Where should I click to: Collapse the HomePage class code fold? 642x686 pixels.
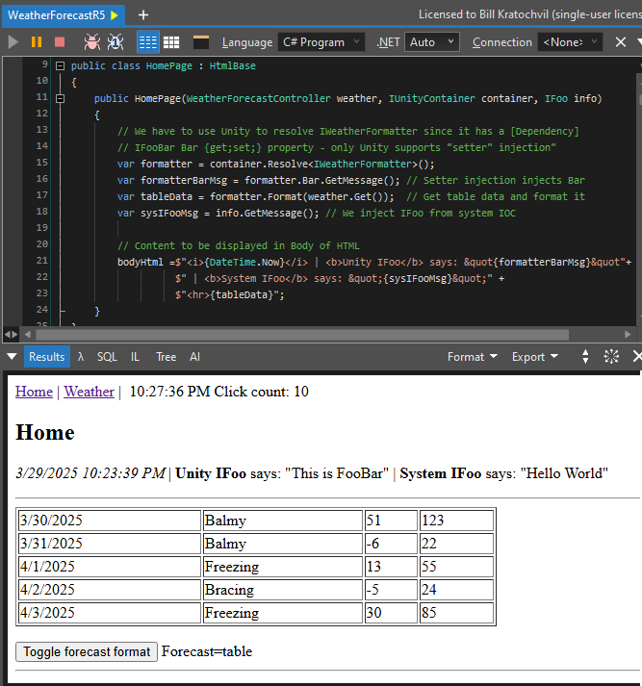(x=61, y=66)
